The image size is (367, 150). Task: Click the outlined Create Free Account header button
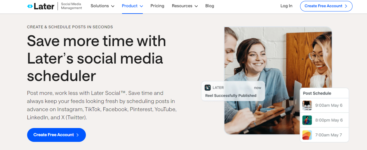tap(326, 6)
